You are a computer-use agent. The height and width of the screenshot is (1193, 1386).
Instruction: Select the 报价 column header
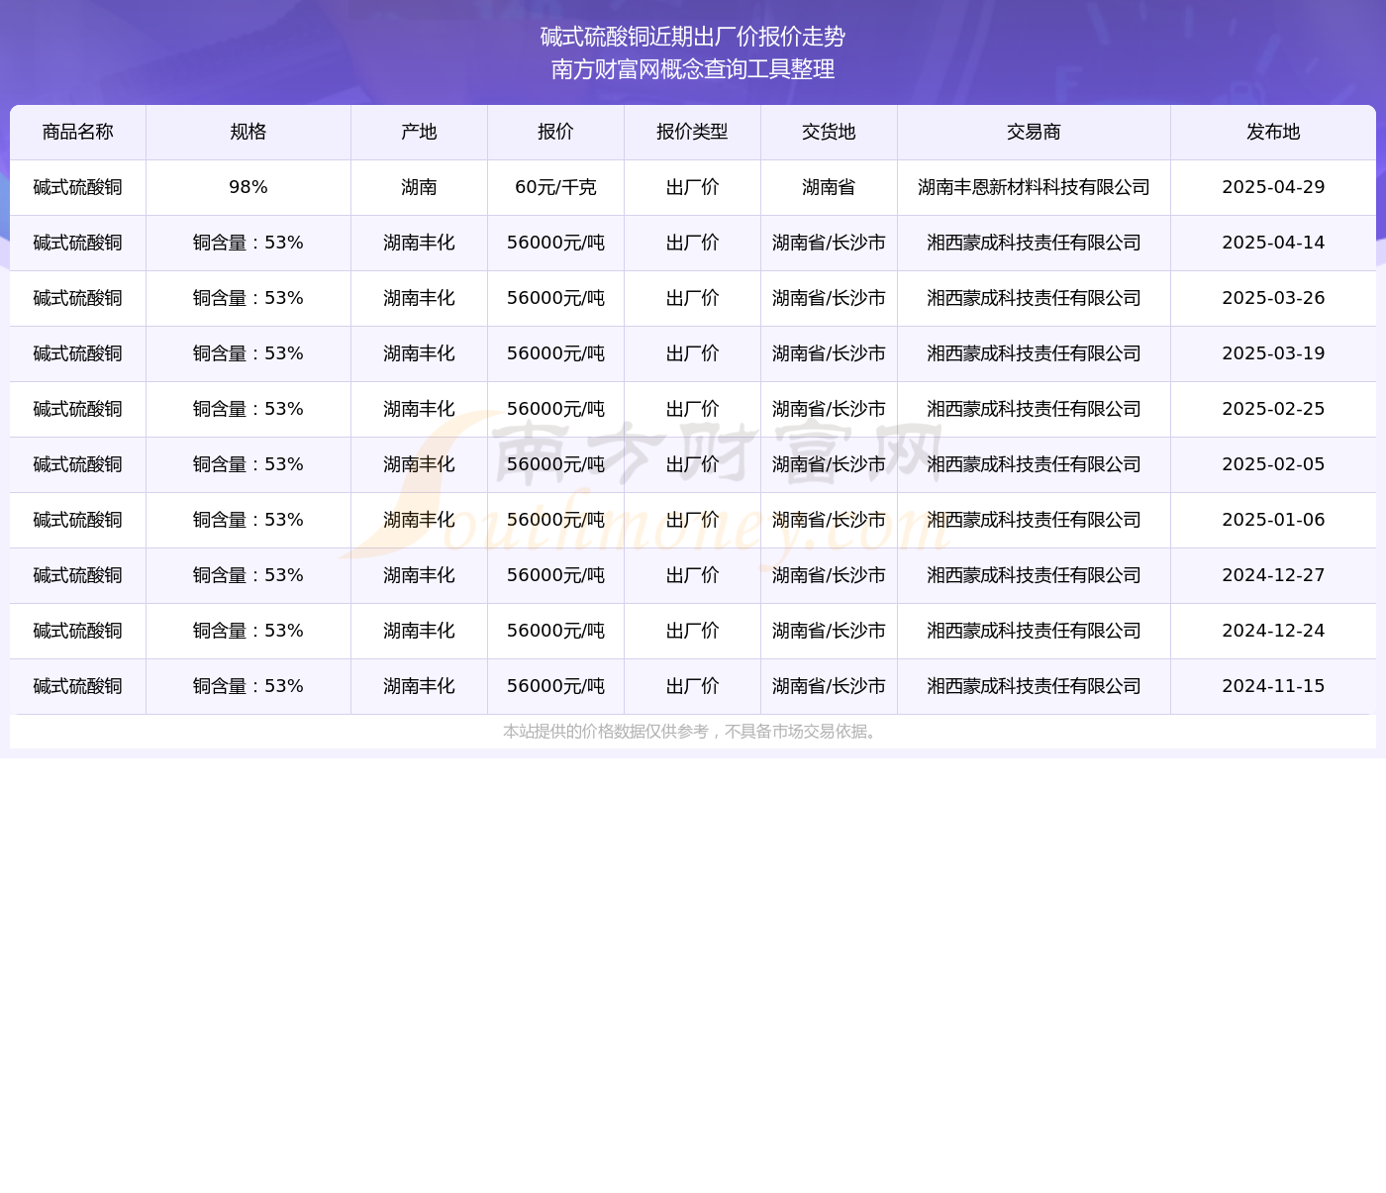click(x=555, y=133)
